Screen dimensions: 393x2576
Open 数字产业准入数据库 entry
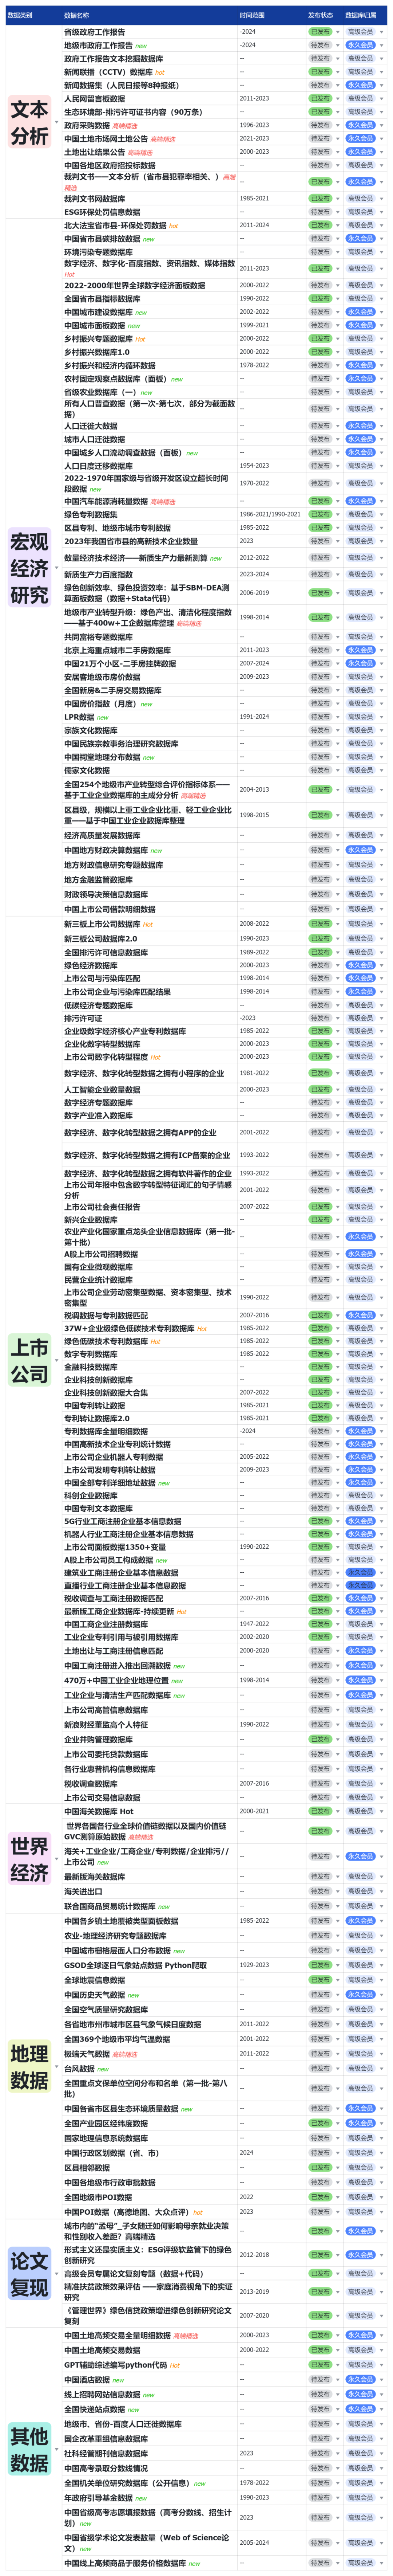coord(98,1115)
